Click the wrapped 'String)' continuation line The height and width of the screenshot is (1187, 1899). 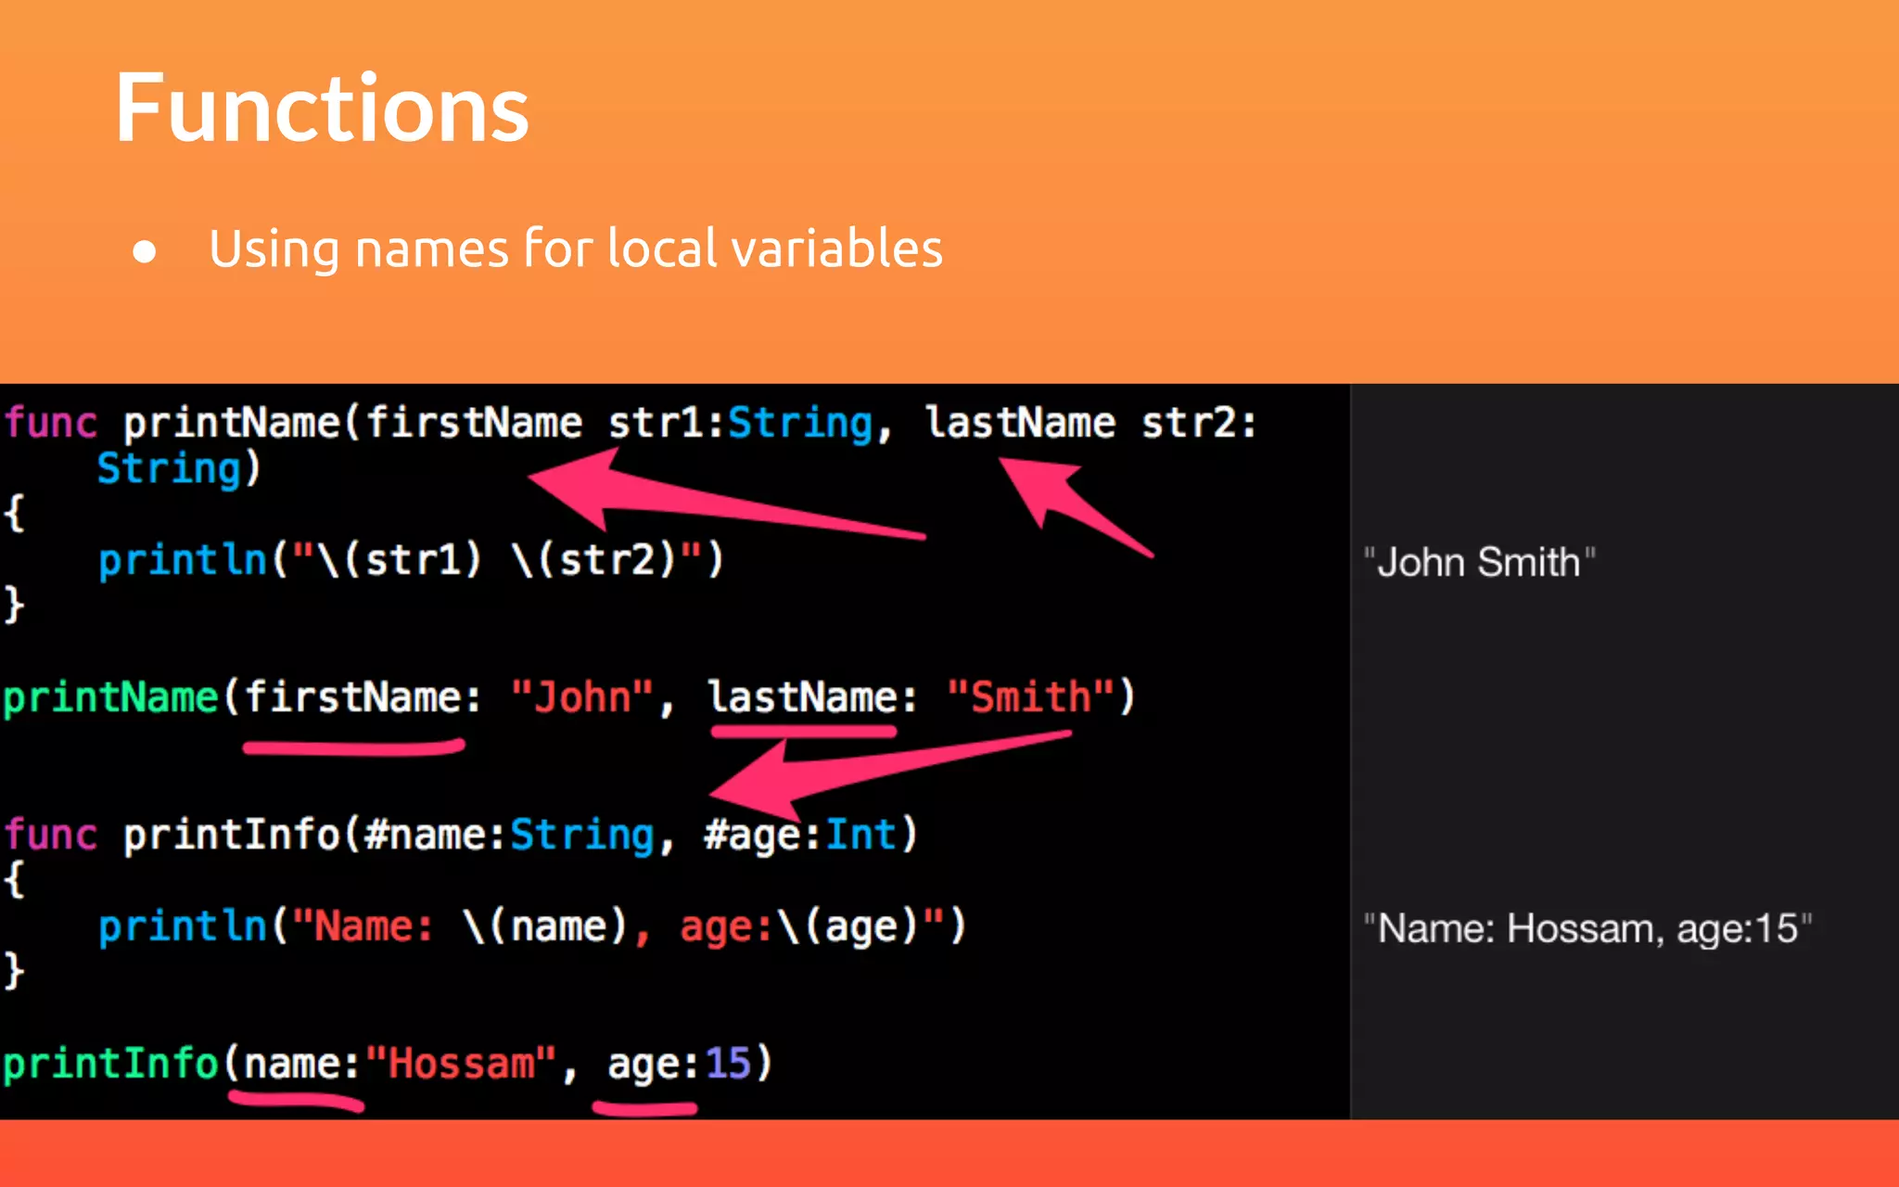[x=179, y=468]
